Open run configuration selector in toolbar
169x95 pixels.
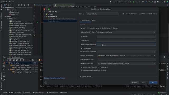(122, 2)
